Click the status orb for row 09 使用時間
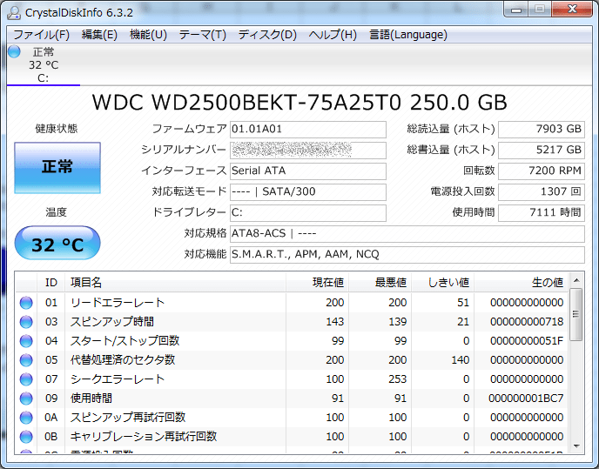 pyautogui.click(x=26, y=399)
